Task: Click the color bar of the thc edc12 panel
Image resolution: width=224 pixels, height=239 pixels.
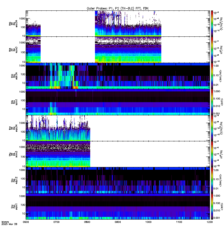Action: tap(212, 180)
